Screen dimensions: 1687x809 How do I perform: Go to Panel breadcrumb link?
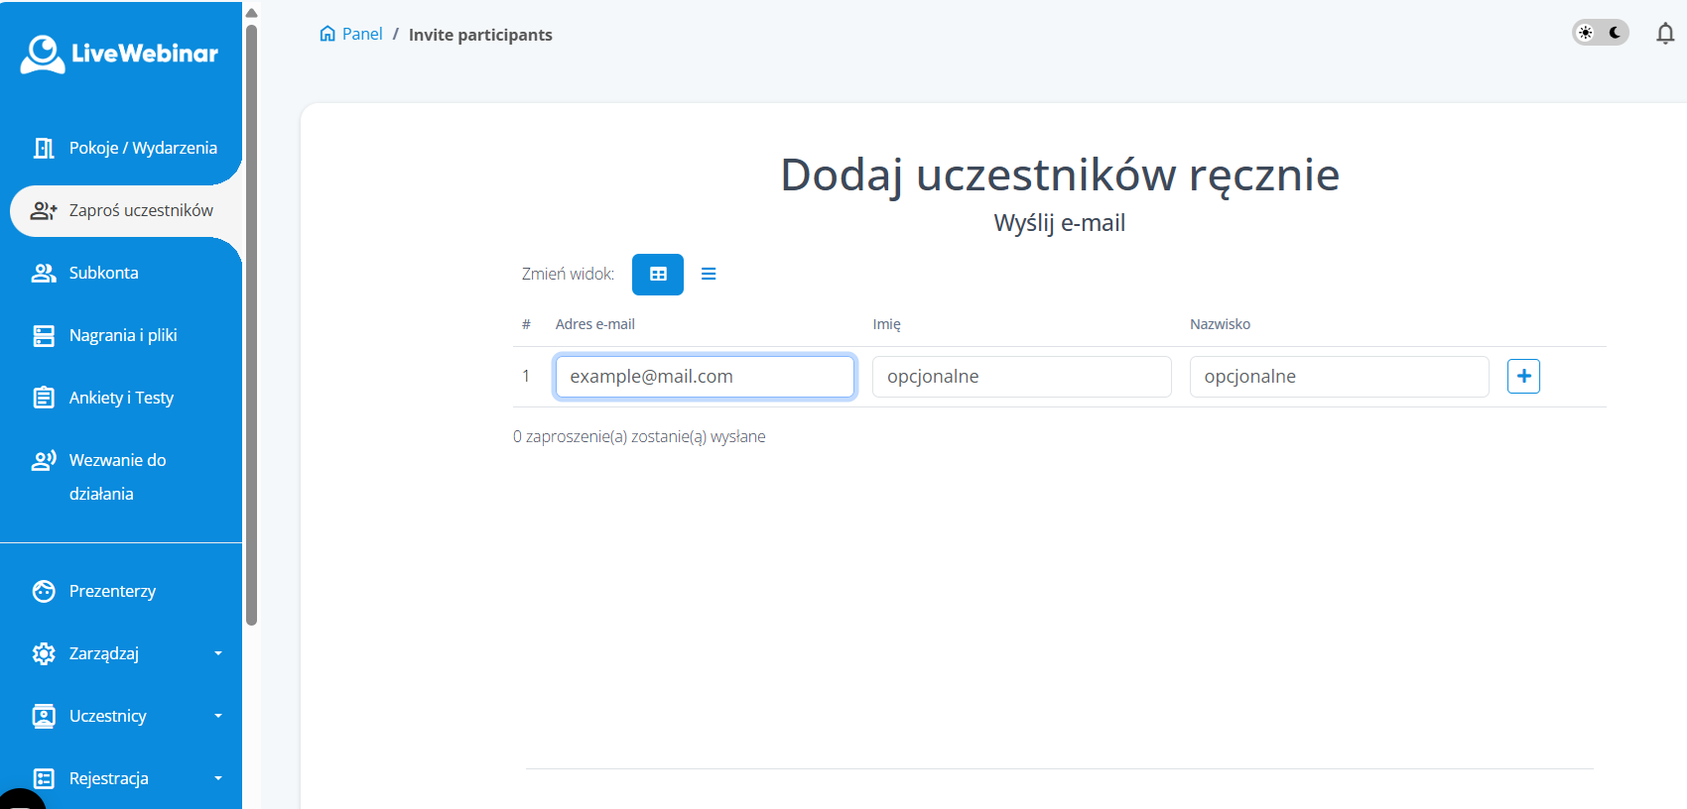[x=362, y=34]
